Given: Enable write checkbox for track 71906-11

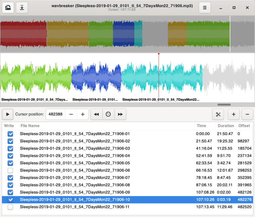Looking at the screenshot, I should (x=10, y=207).
